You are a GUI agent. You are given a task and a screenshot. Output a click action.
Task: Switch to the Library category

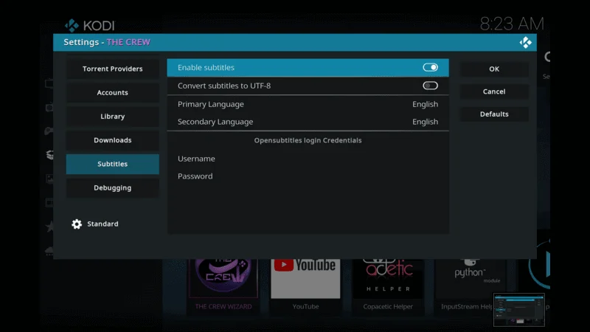113,117
